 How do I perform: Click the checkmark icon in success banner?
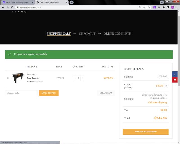(x=10, y=54)
